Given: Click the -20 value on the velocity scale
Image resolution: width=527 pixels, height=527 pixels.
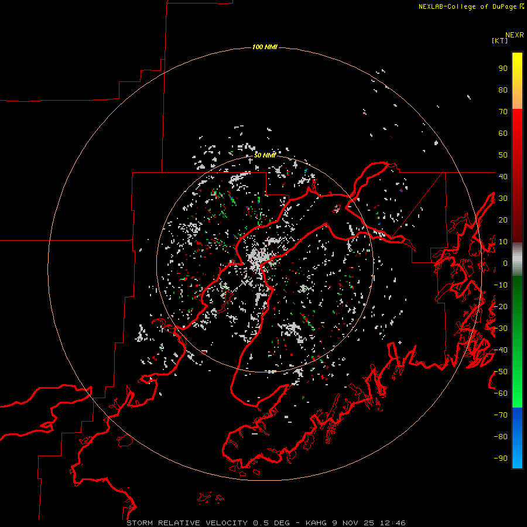Looking at the screenshot, I should coord(501,306).
